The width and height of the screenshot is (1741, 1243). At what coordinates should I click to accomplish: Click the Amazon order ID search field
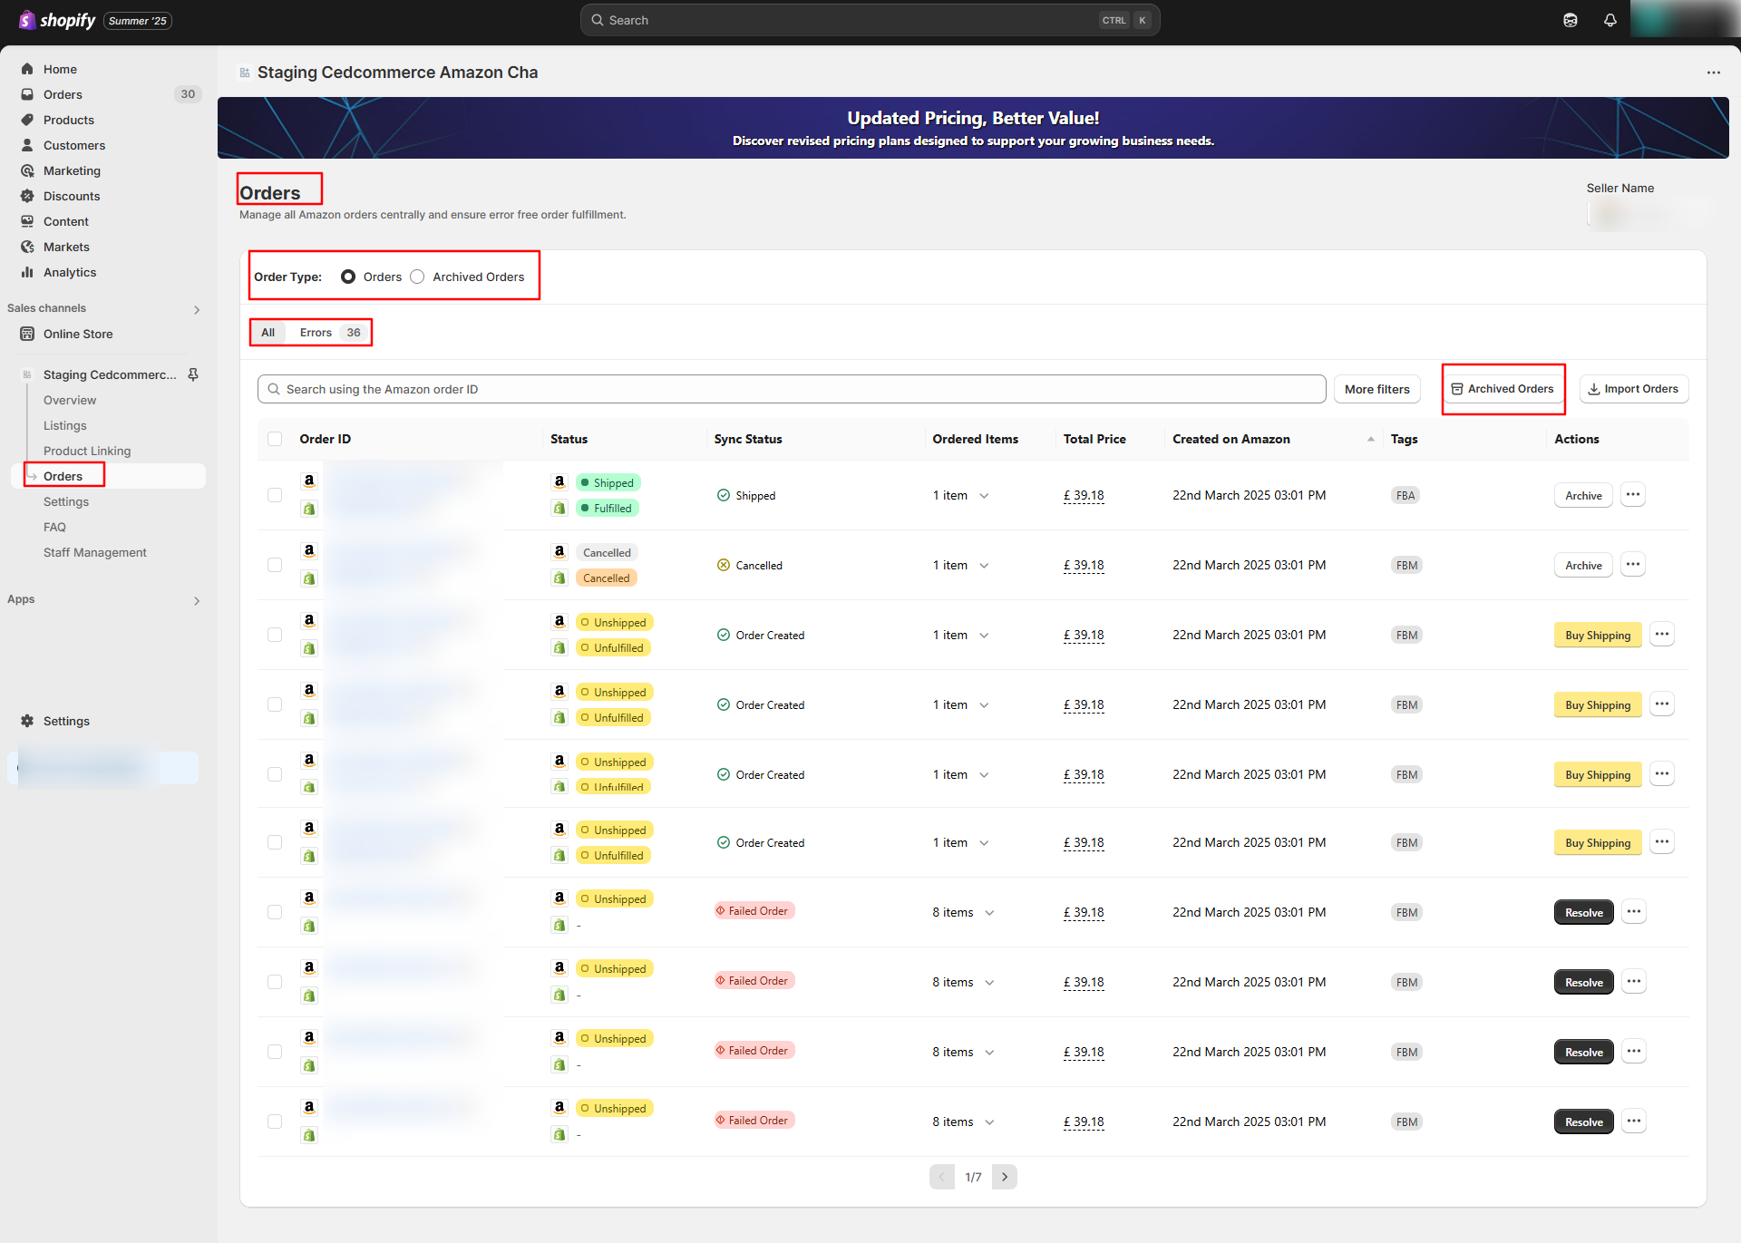pos(792,389)
